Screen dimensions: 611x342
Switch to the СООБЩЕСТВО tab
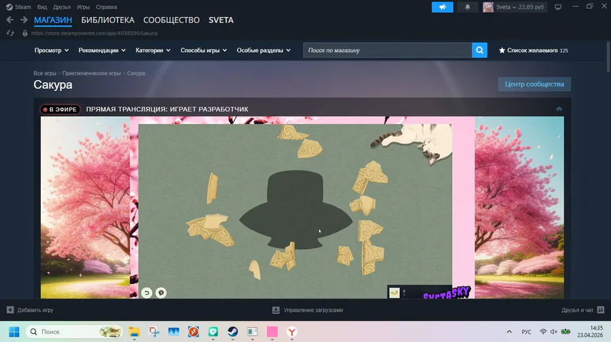pyautogui.click(x=172, y=20)
